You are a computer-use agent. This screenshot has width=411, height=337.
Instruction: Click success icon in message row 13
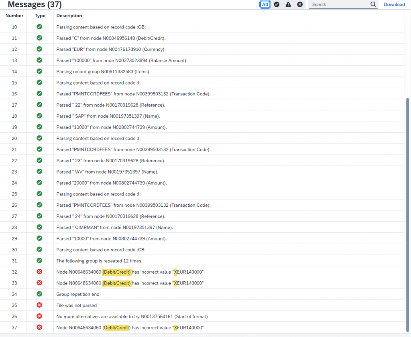tap(39, 60)
